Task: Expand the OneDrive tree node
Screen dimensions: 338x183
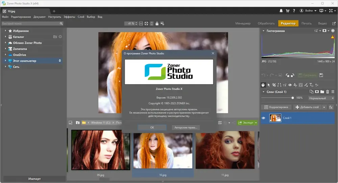Action: [x=5, y=55]
